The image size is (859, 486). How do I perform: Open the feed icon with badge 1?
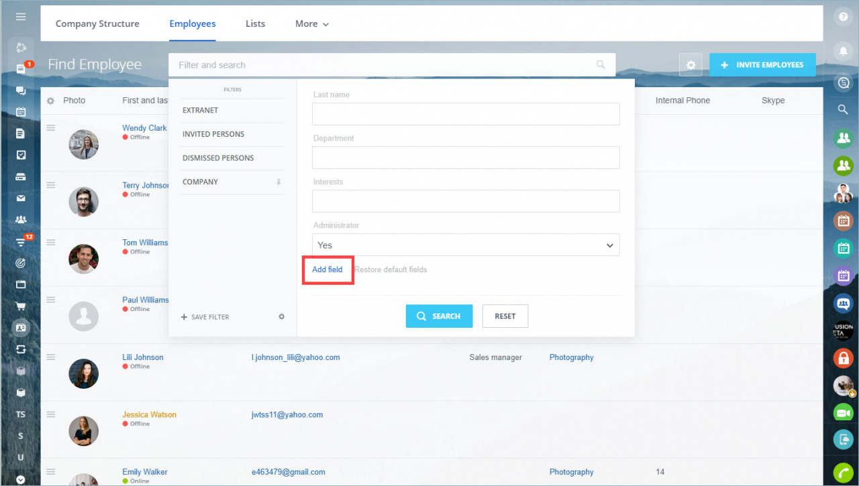(21, 68)
